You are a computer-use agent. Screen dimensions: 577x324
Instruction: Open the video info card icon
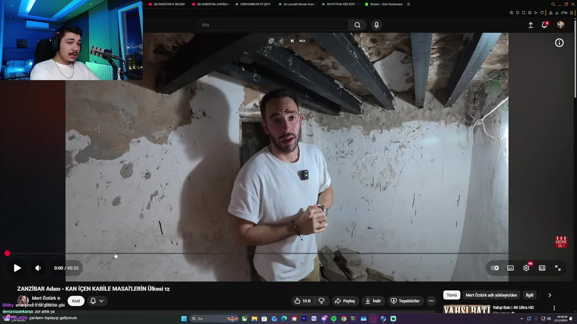(x=559, y=43)
